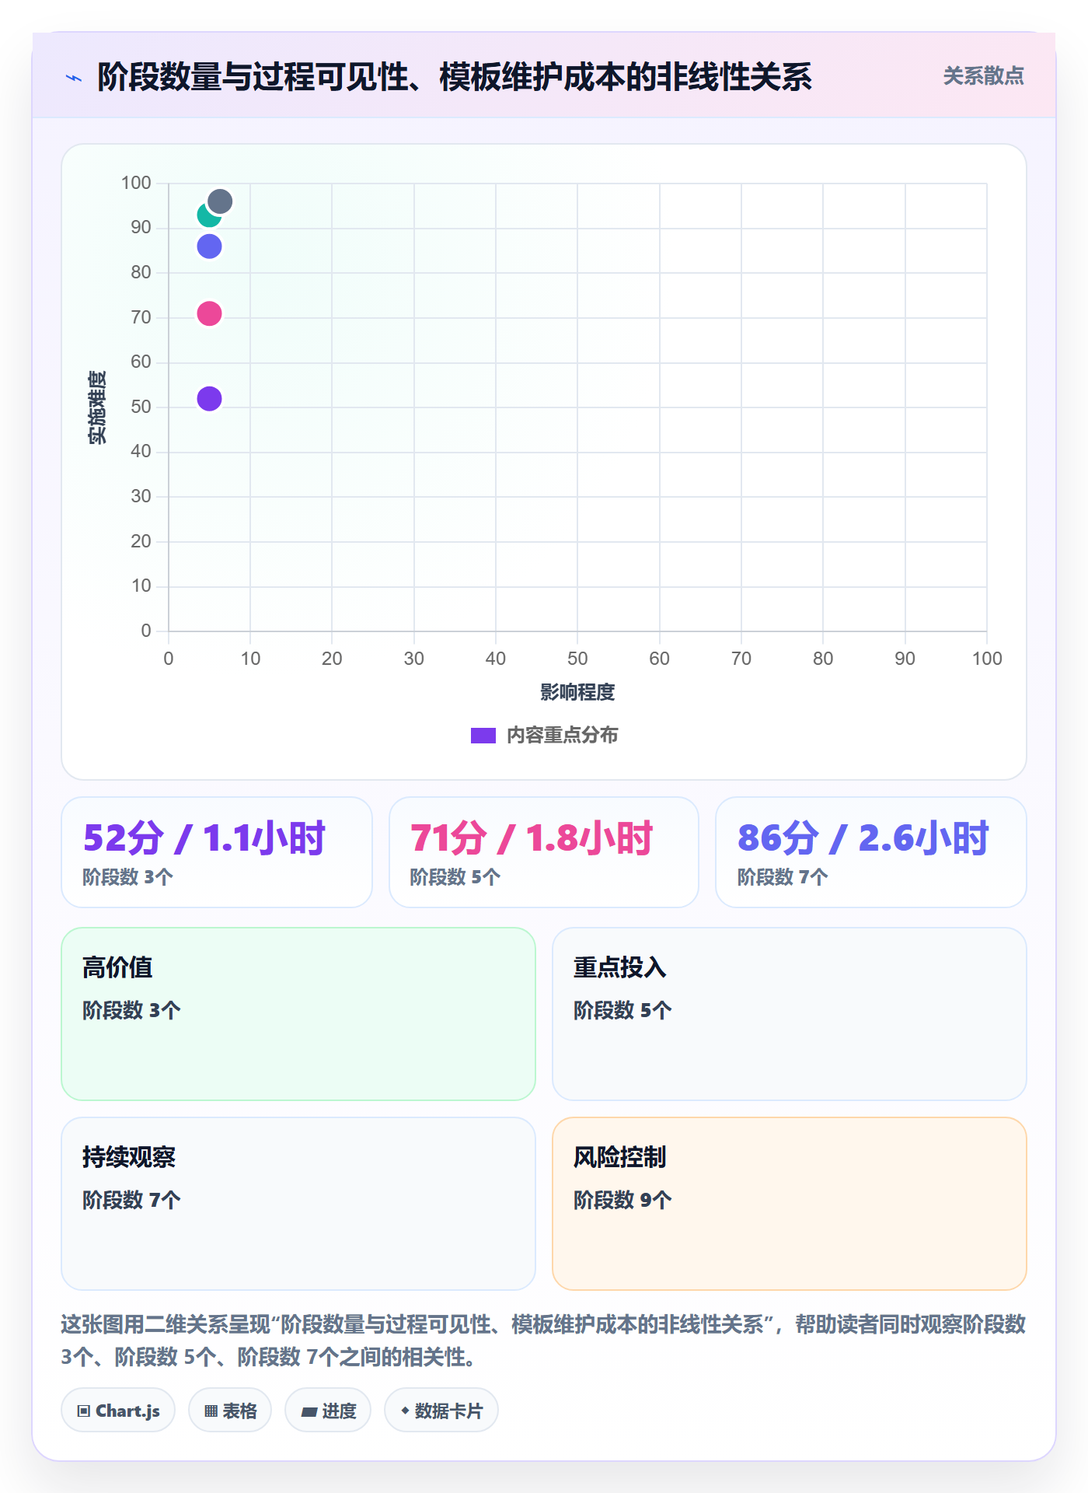1088x1493 pixels.
Task: Click the Chart.js chip square icon
Action: pos(84,1411)
